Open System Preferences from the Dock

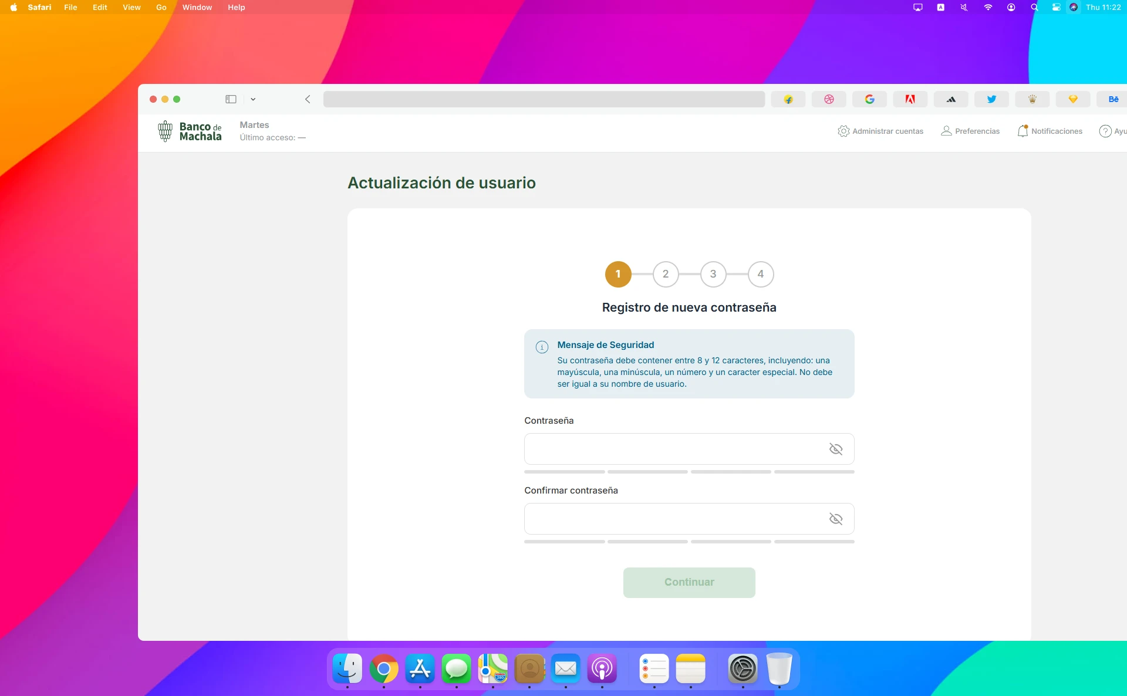click(x=743, y=668)
